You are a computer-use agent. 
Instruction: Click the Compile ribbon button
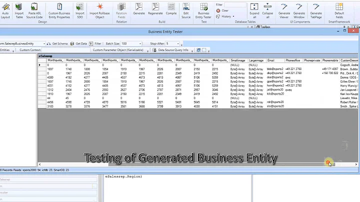point(171,9)
